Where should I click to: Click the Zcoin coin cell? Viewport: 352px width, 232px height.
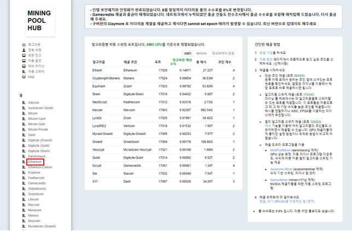click(127, 118)
